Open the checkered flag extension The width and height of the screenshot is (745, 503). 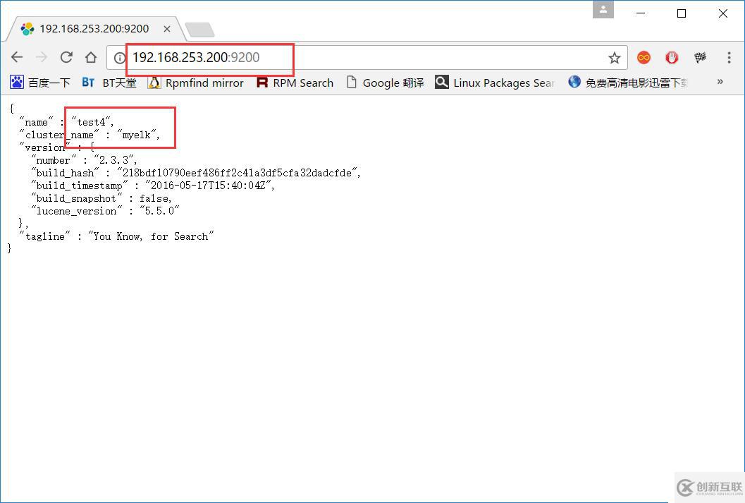(x=700, y=58)
